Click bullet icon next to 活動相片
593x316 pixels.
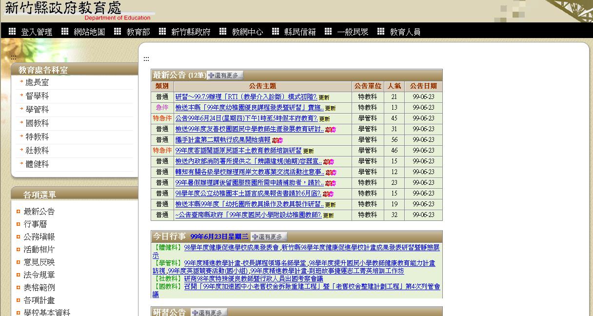click(x=18, y=249)
